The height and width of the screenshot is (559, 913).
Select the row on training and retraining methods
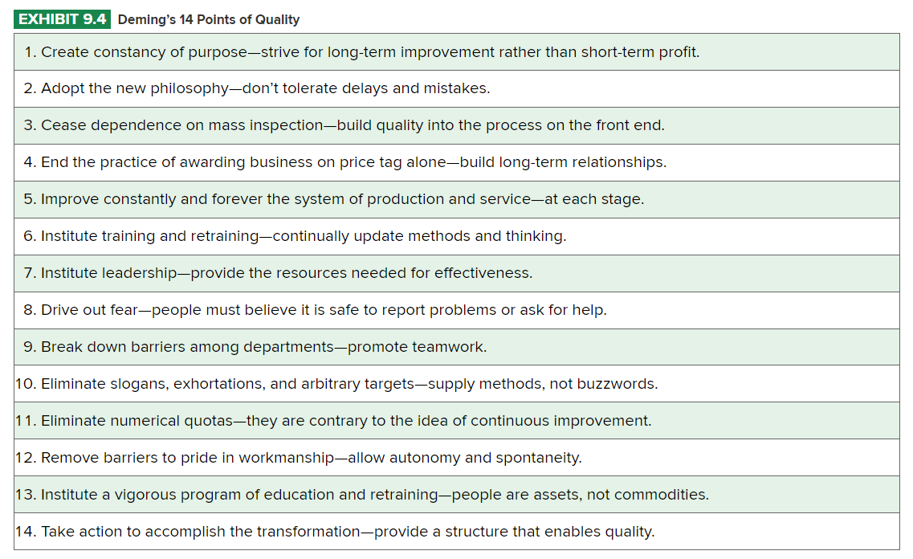pos(295,236)
